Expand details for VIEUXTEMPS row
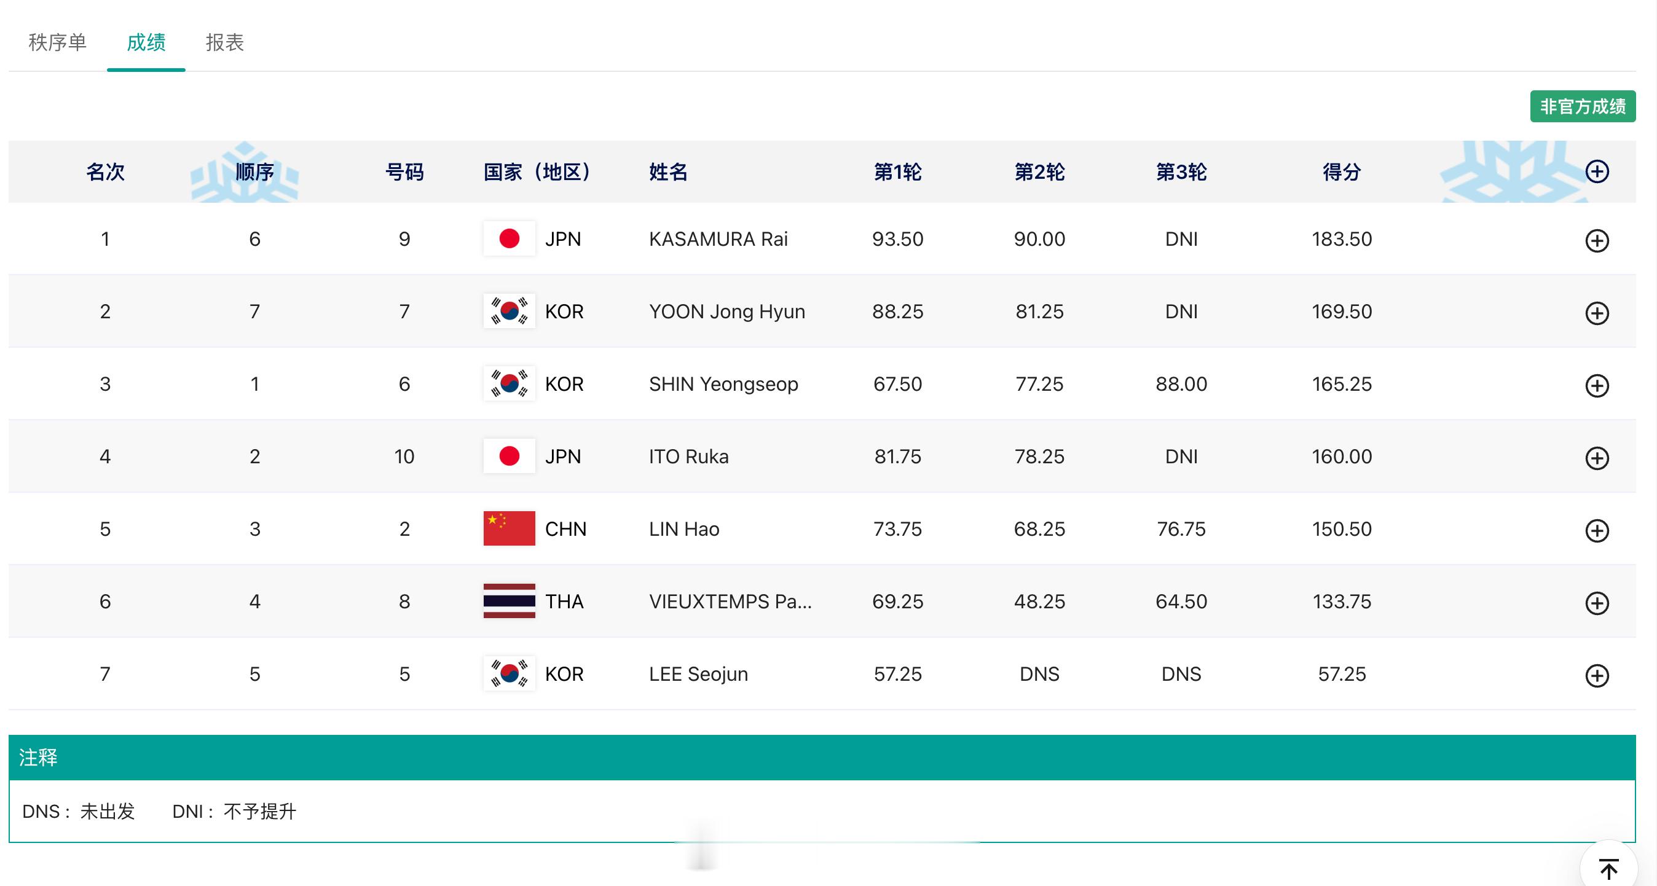Image resolution: width=1657 pixels, height=886 pixels. 1597,603
